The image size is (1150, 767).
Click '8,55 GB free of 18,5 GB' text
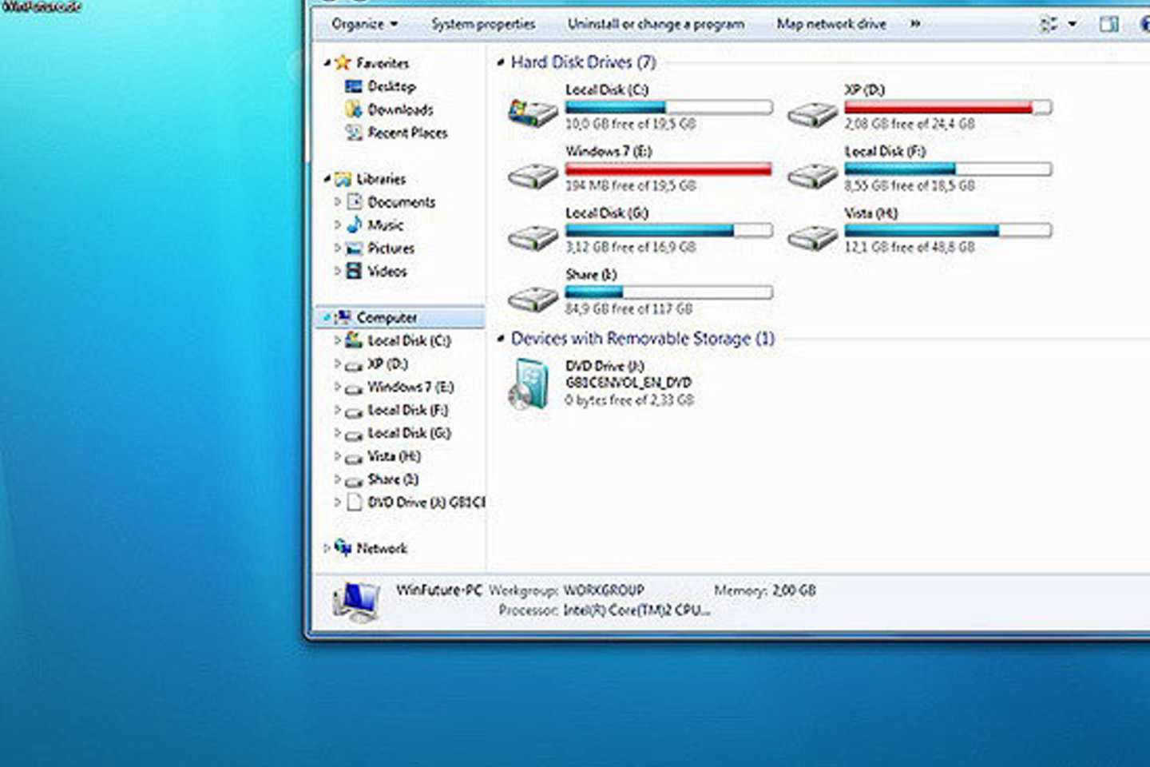click(910, 185)
